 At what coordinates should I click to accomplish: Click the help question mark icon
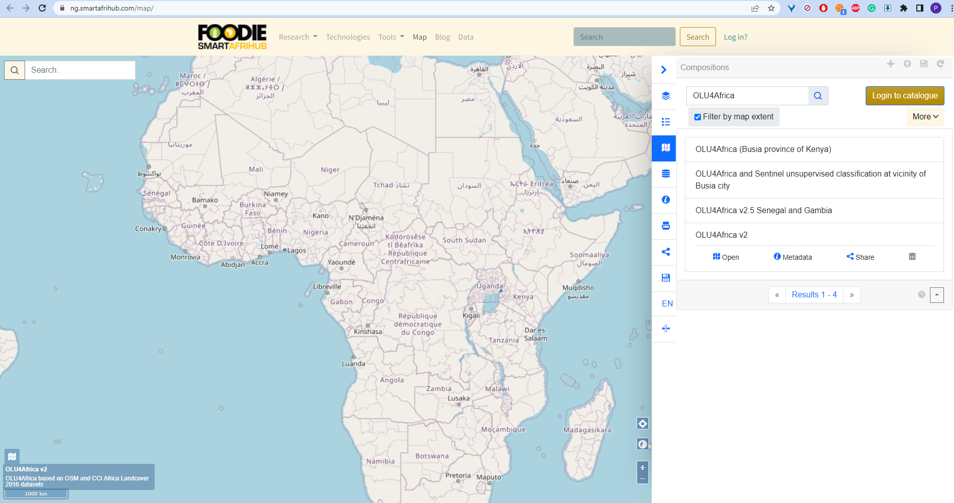click(x=921, y=294)
